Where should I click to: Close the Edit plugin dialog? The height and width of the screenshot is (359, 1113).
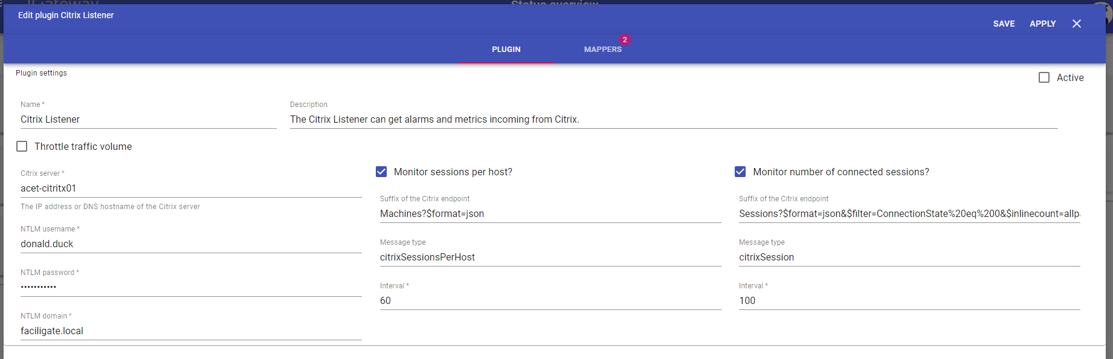1076,24
